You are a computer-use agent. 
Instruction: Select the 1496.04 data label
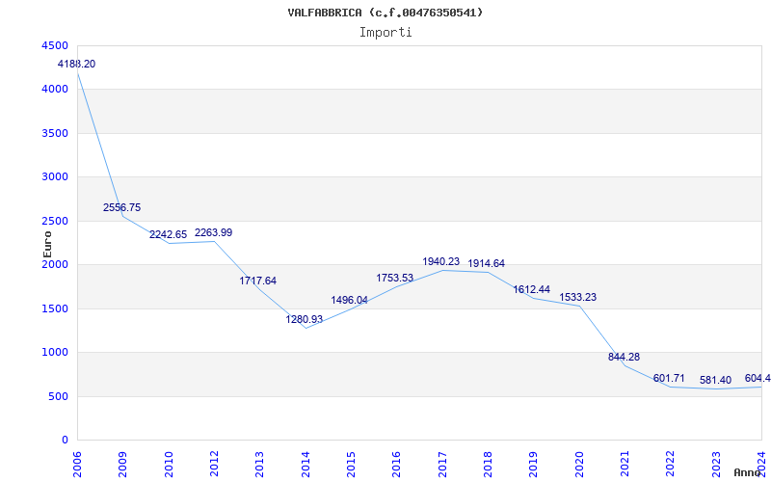[x=350, y=300]
